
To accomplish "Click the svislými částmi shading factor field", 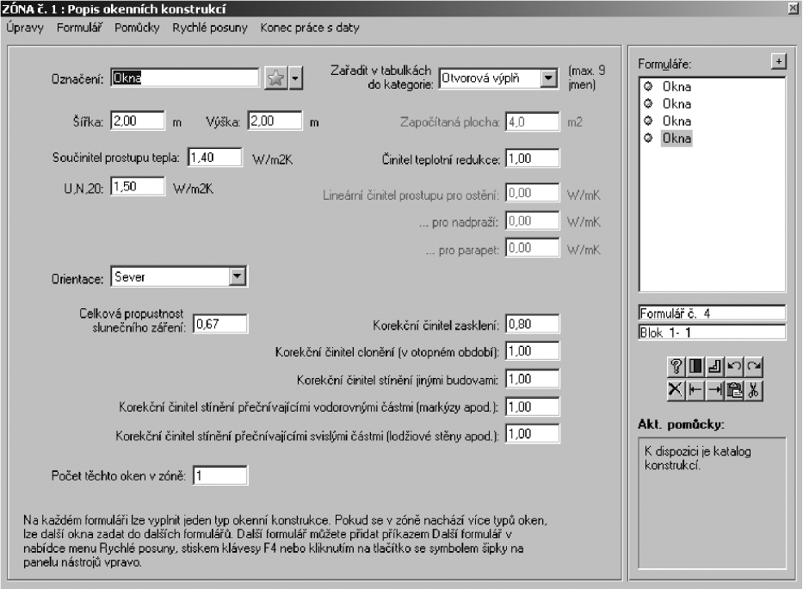I will [533, 434].
